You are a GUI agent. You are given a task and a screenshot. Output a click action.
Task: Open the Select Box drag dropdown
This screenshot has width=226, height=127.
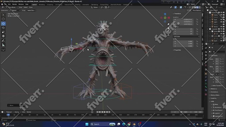click(31, 11)
